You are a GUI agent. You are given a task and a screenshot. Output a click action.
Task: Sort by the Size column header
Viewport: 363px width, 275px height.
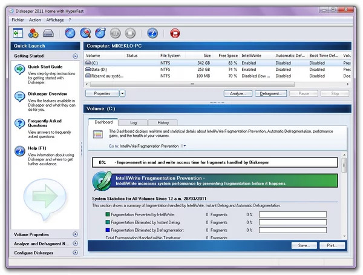[207, 56]
